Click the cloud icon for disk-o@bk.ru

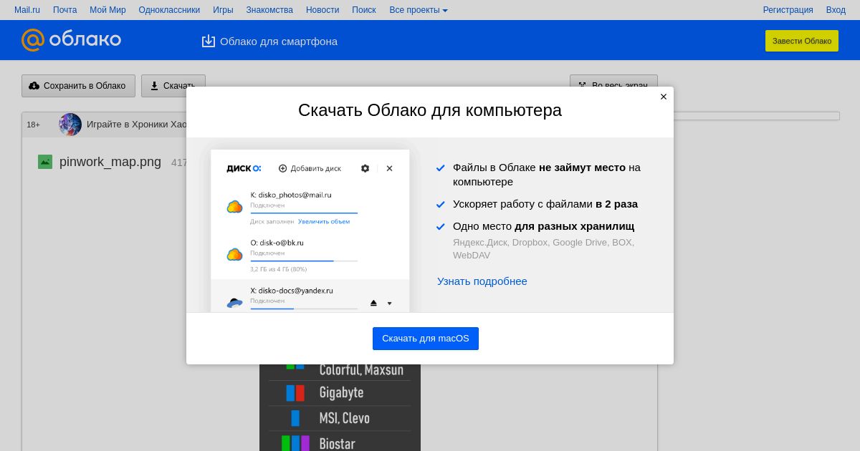(234, 254)
